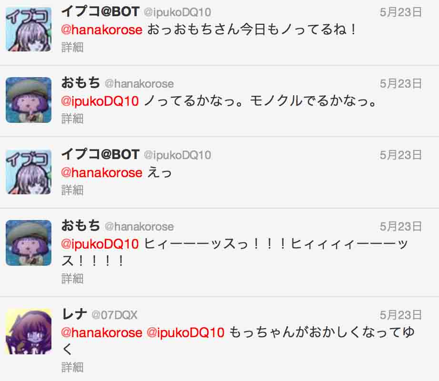Open @ipukoDQ10 mention in モノクル tweet

pyautogui.click(x=100, y=101)
